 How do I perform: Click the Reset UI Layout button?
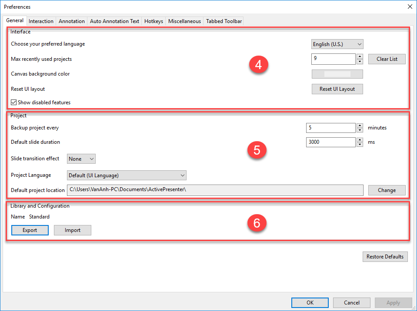point(337,89)
